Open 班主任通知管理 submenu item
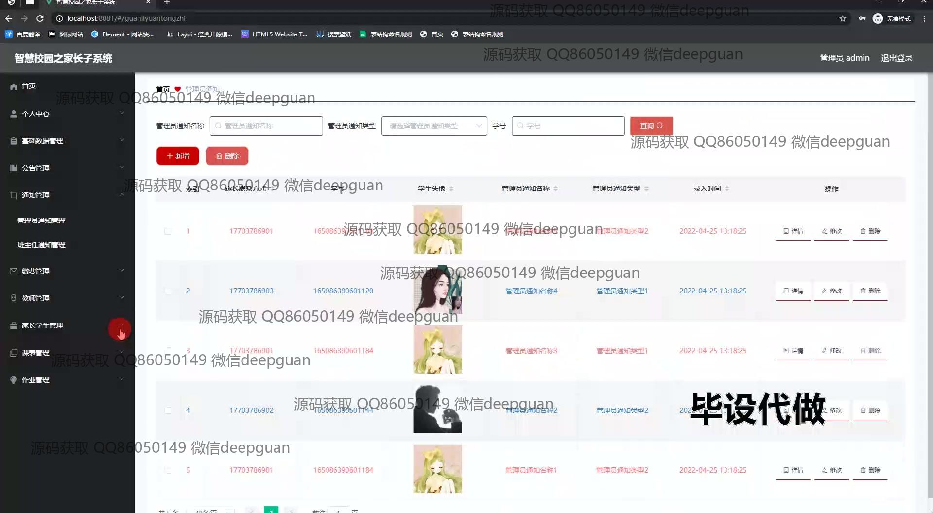 tap(41, 245)
